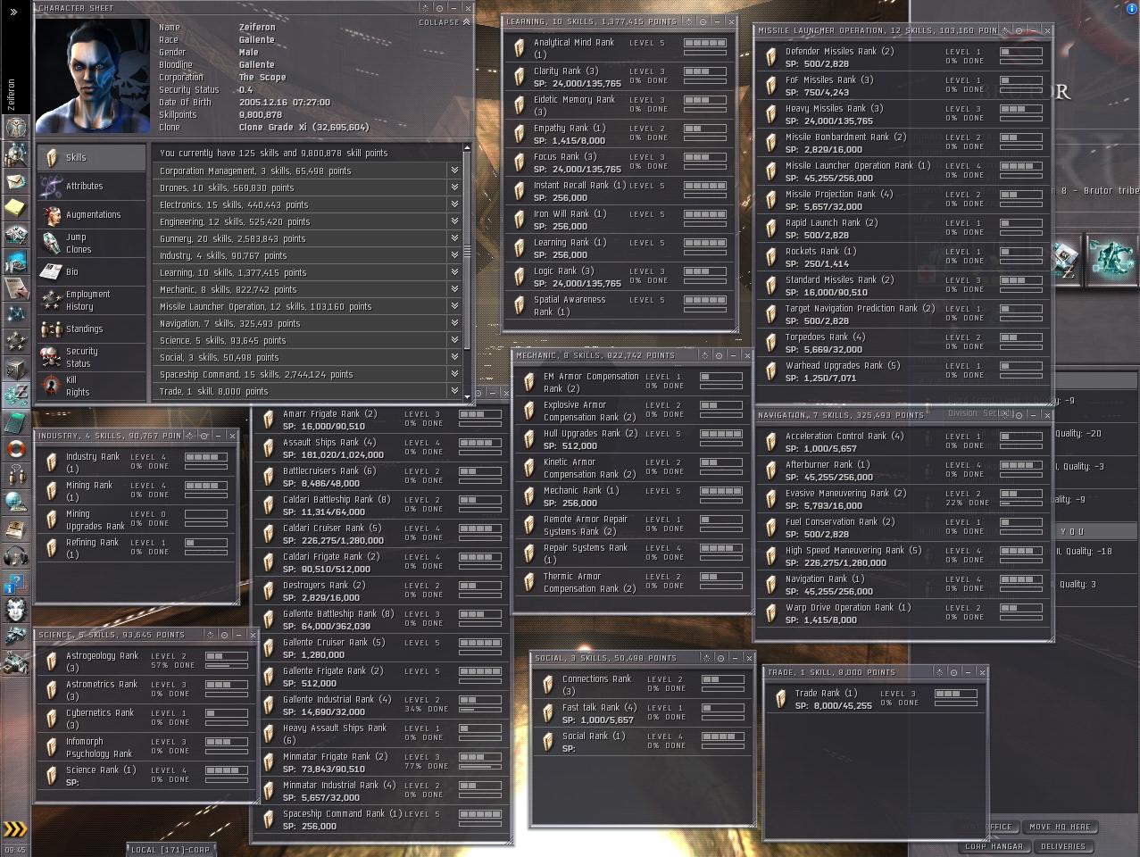Image resolution: width=1140 pixels, height=857 pixels.
Task: Select the Kill Rights tab
Action: pos(91,386)
